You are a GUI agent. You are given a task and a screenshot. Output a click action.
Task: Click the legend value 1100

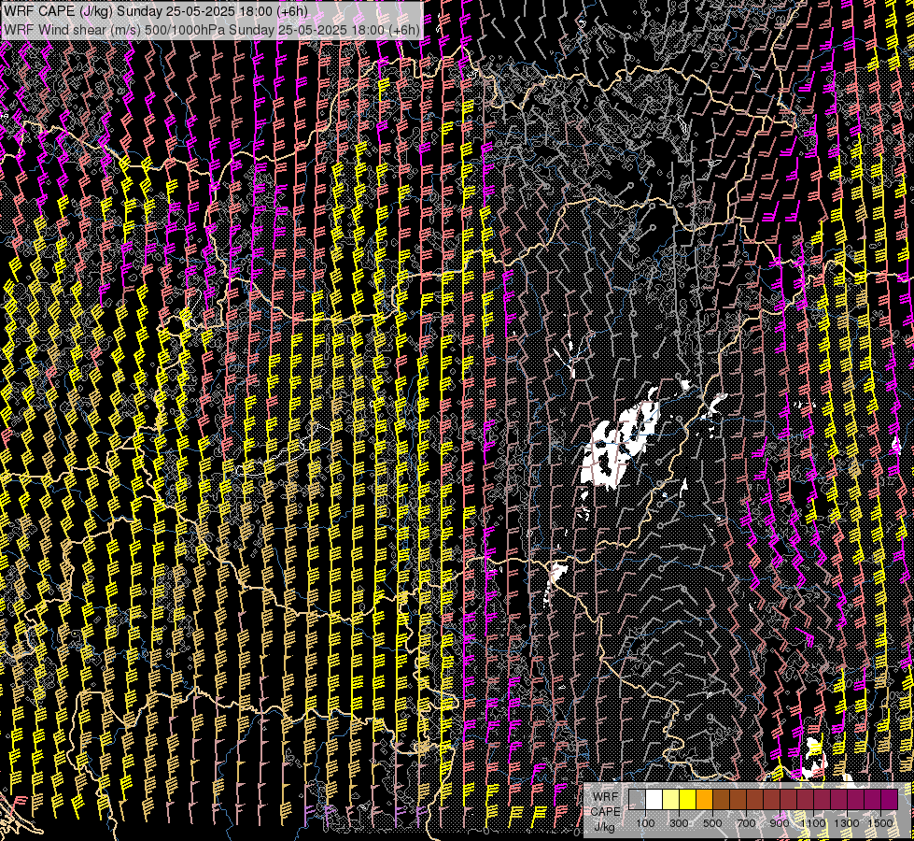coord(813,823)
